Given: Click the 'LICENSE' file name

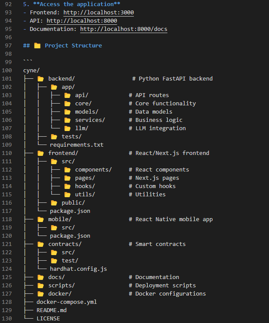Looking at the screenshot, I should click(48, 319).
